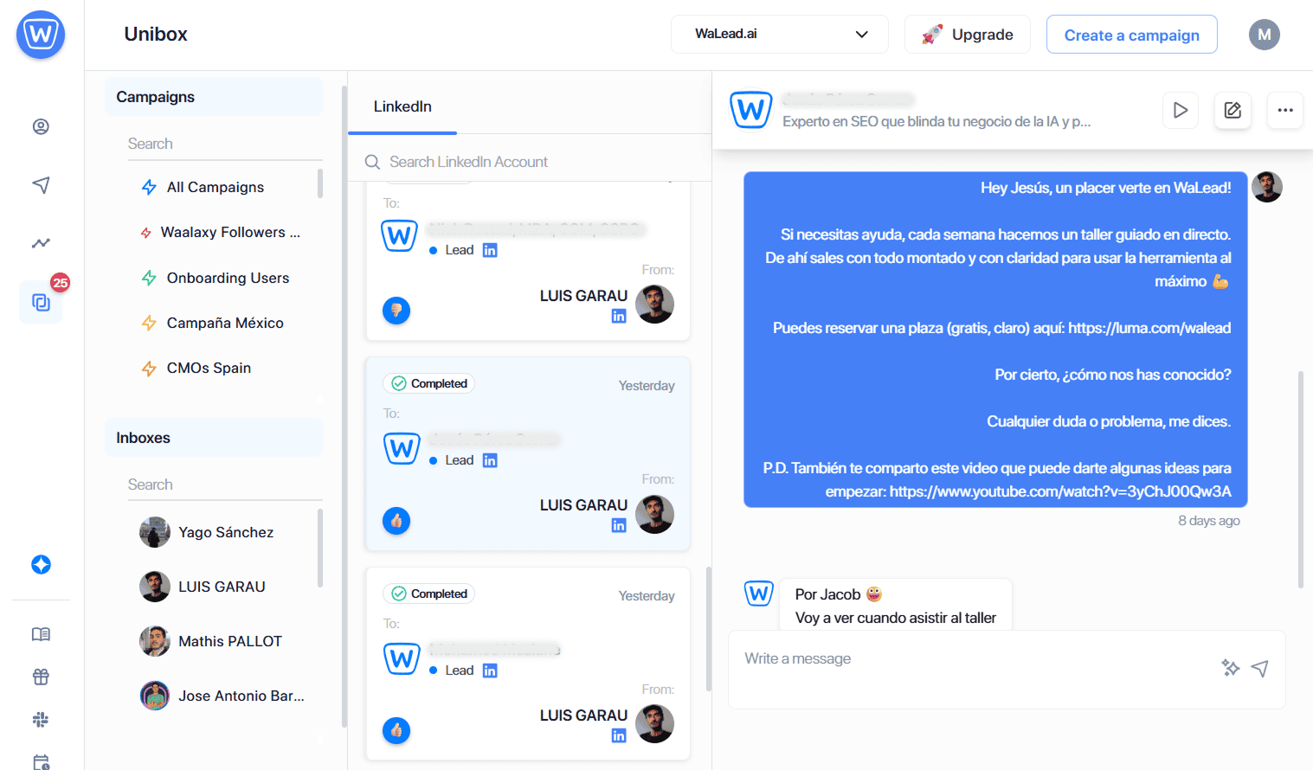Click the rocket icon on the Upgrade button
This screenshot has height=770, width=1313.
[x=932, y=35]
